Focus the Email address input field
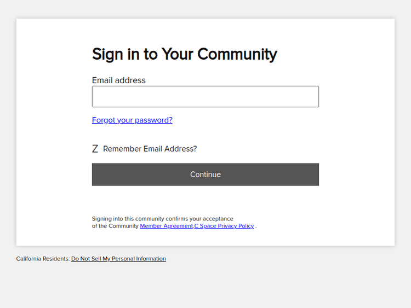 point(205,96)
